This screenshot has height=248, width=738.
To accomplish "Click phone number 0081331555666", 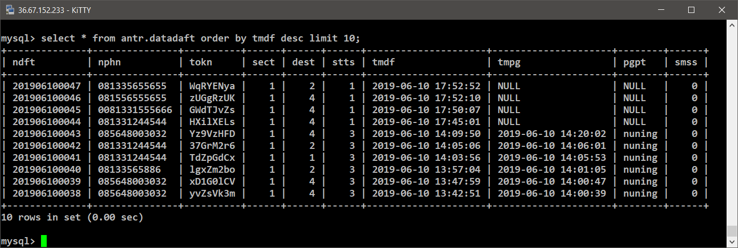I will [x=135, y=110].
